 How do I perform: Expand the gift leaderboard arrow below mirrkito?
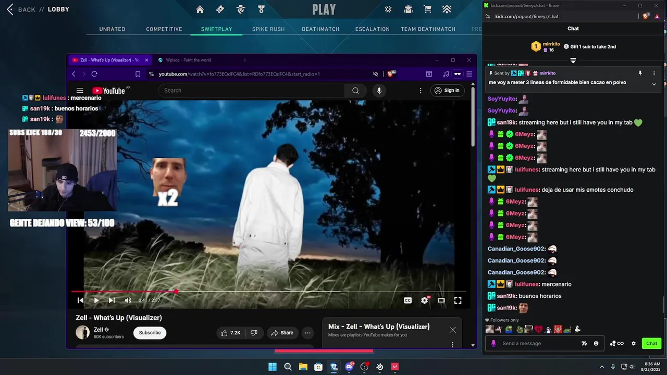pos(573,61)
